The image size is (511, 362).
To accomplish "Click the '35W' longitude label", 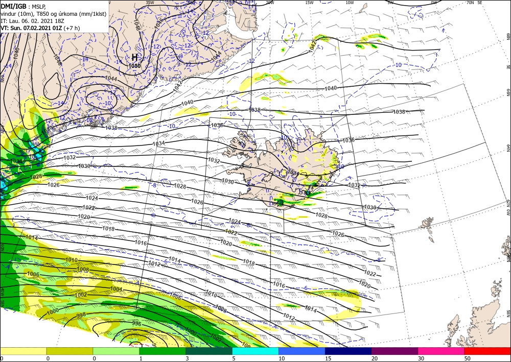I will click(x=150, y=3).
